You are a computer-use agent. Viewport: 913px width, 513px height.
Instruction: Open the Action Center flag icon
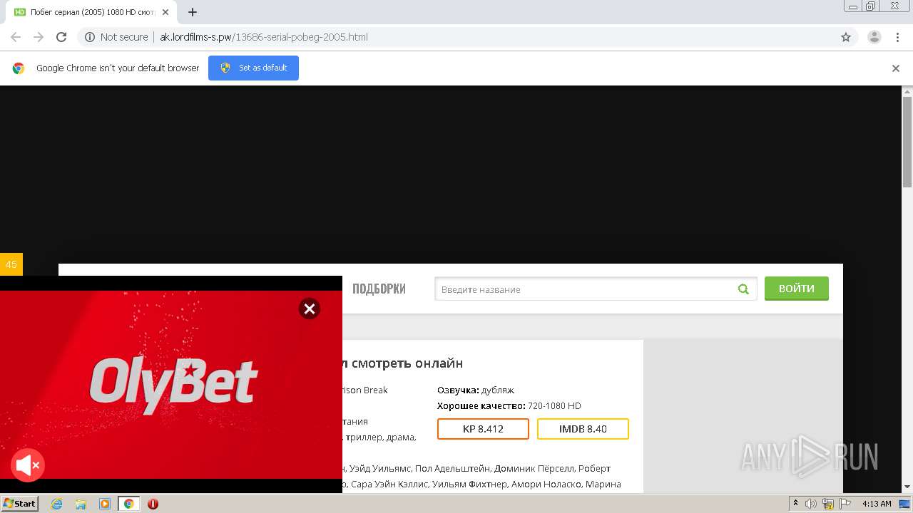[x=845, y=504]
